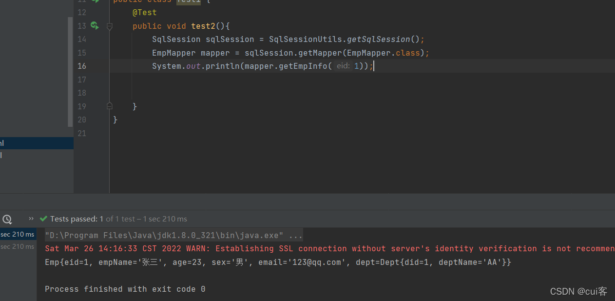Click line number 14 in the gutter

coord(81,39)
